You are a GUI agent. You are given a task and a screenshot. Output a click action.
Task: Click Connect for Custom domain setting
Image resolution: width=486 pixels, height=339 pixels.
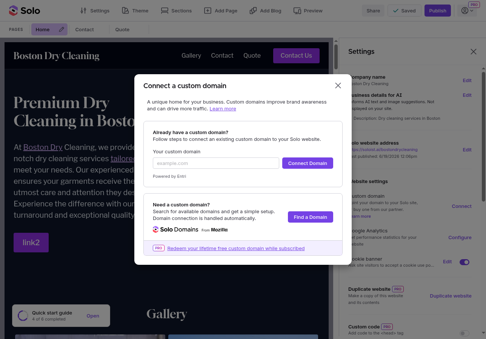(x=462, y=206)
